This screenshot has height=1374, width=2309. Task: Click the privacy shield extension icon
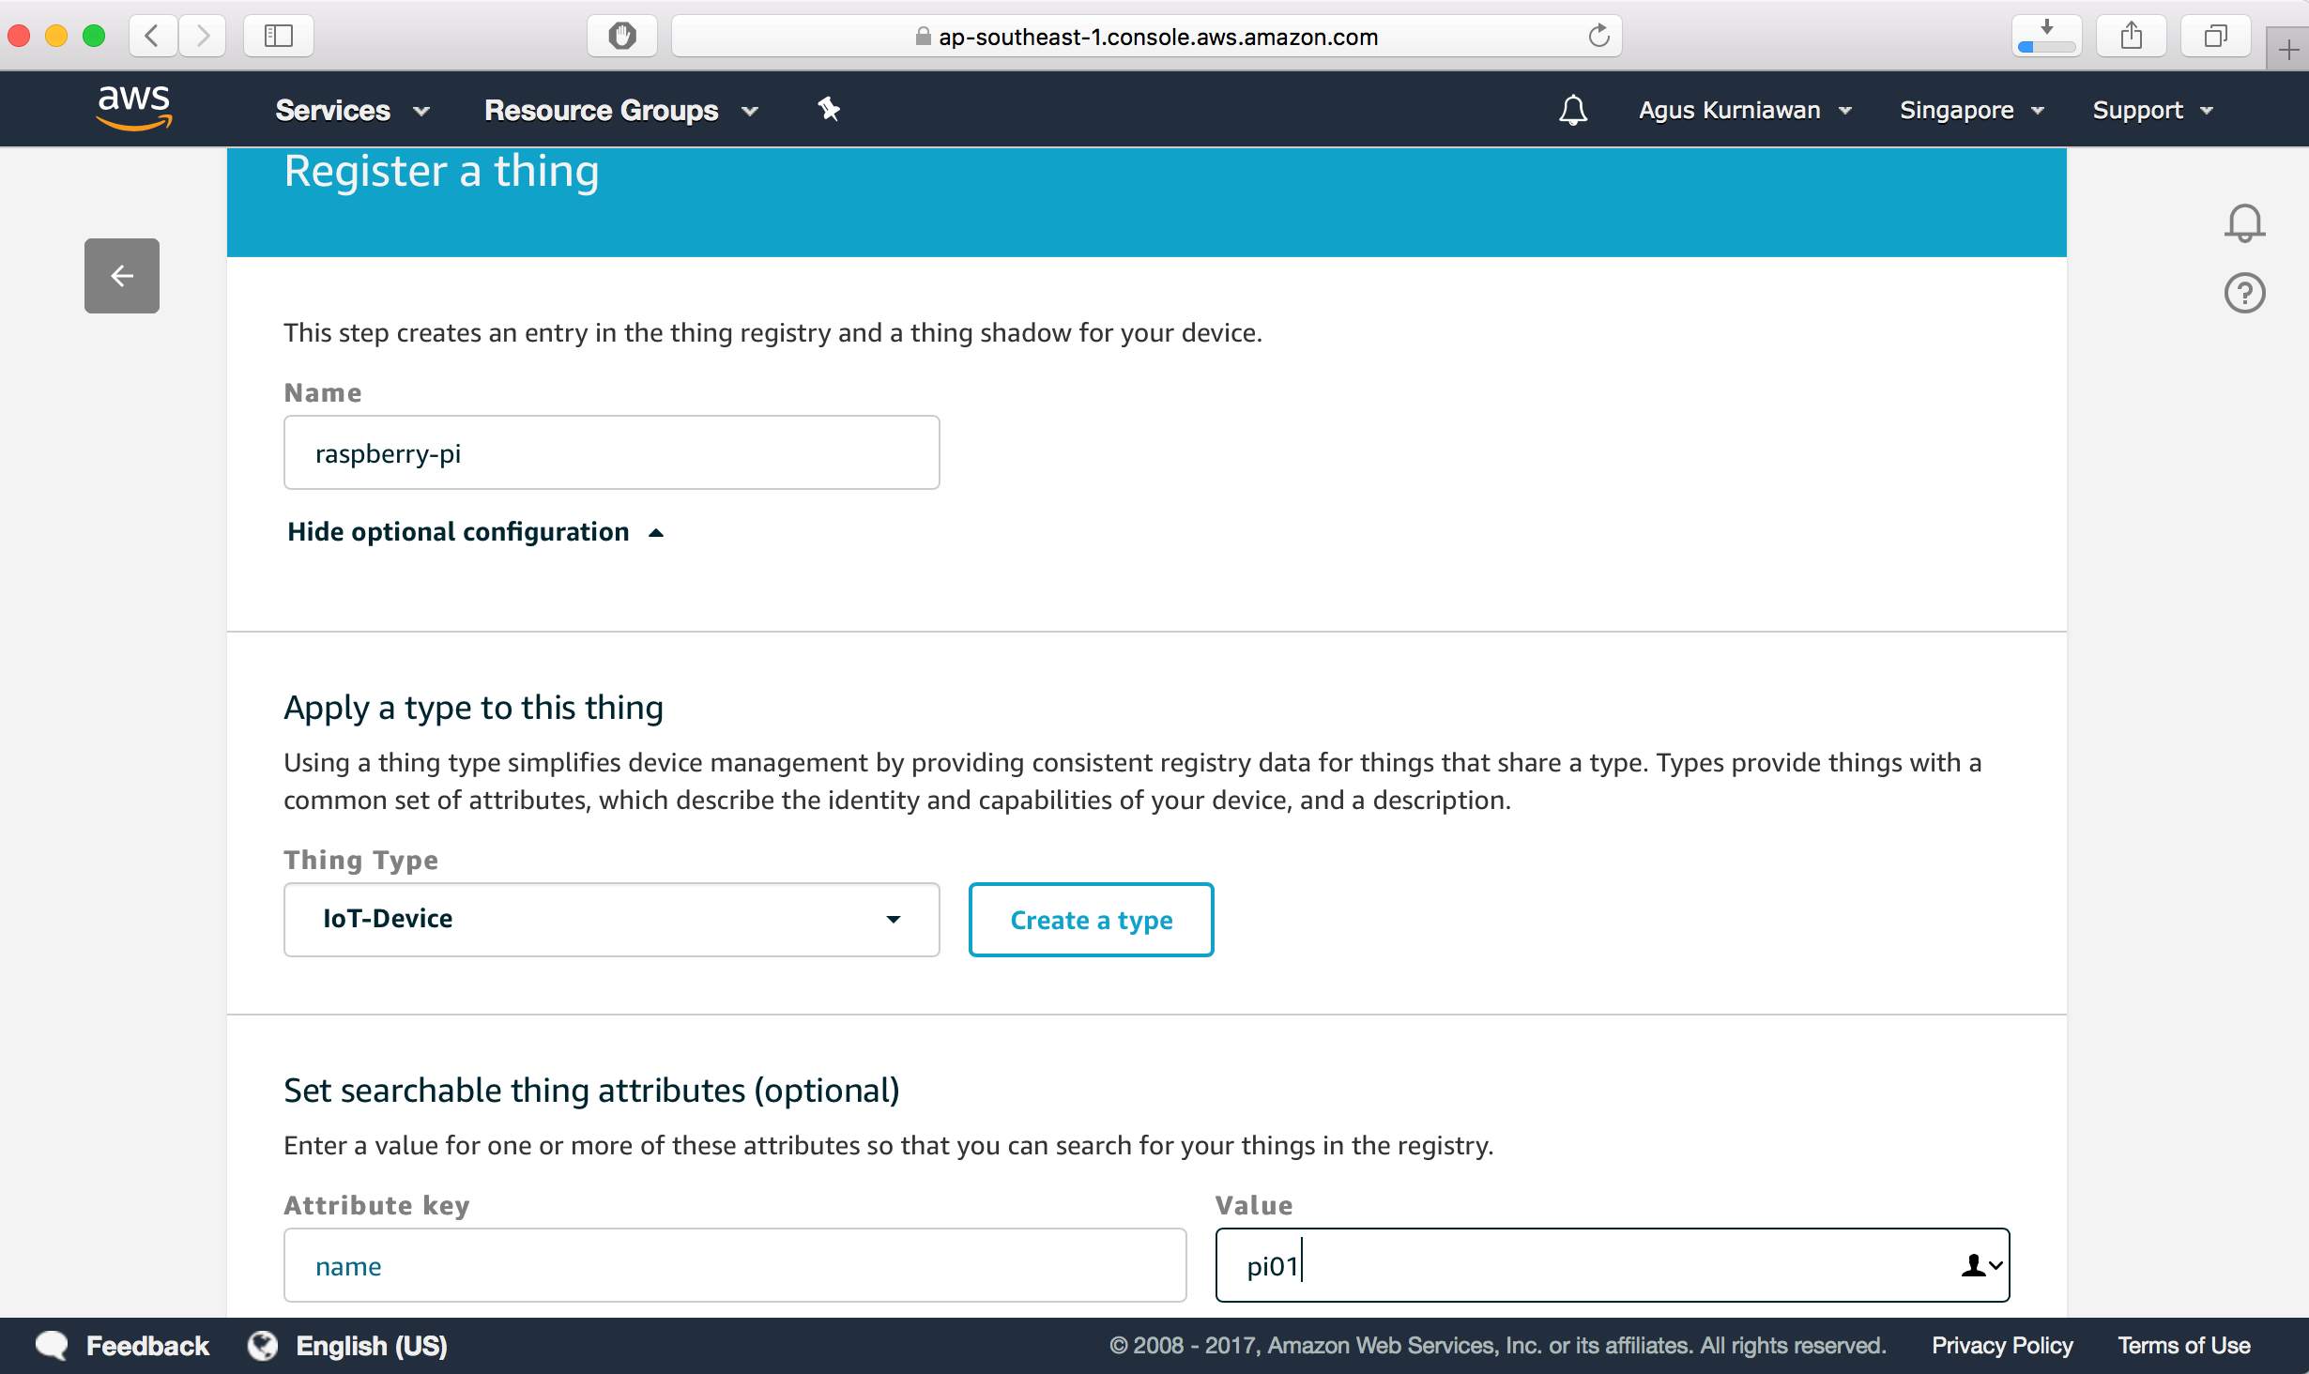coord(622,36)
